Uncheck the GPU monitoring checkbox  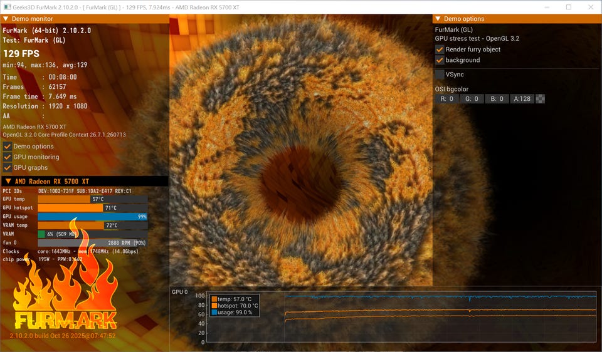click(x=8, y=157)
